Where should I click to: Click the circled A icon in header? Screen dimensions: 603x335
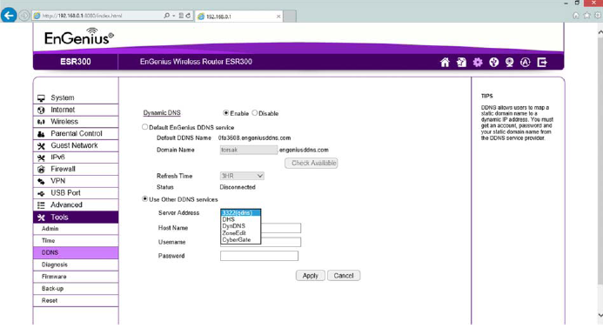526,63
